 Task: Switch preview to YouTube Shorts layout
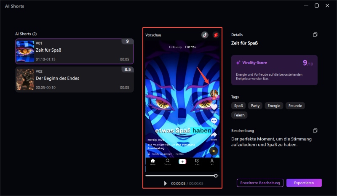point(216,35)
